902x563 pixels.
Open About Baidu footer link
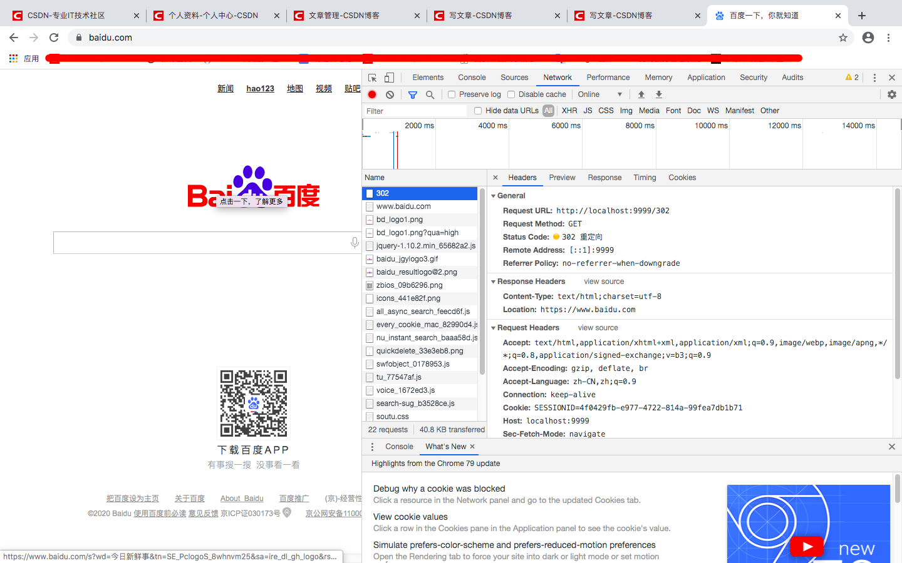pyautogui.click(x=242, y=499)
